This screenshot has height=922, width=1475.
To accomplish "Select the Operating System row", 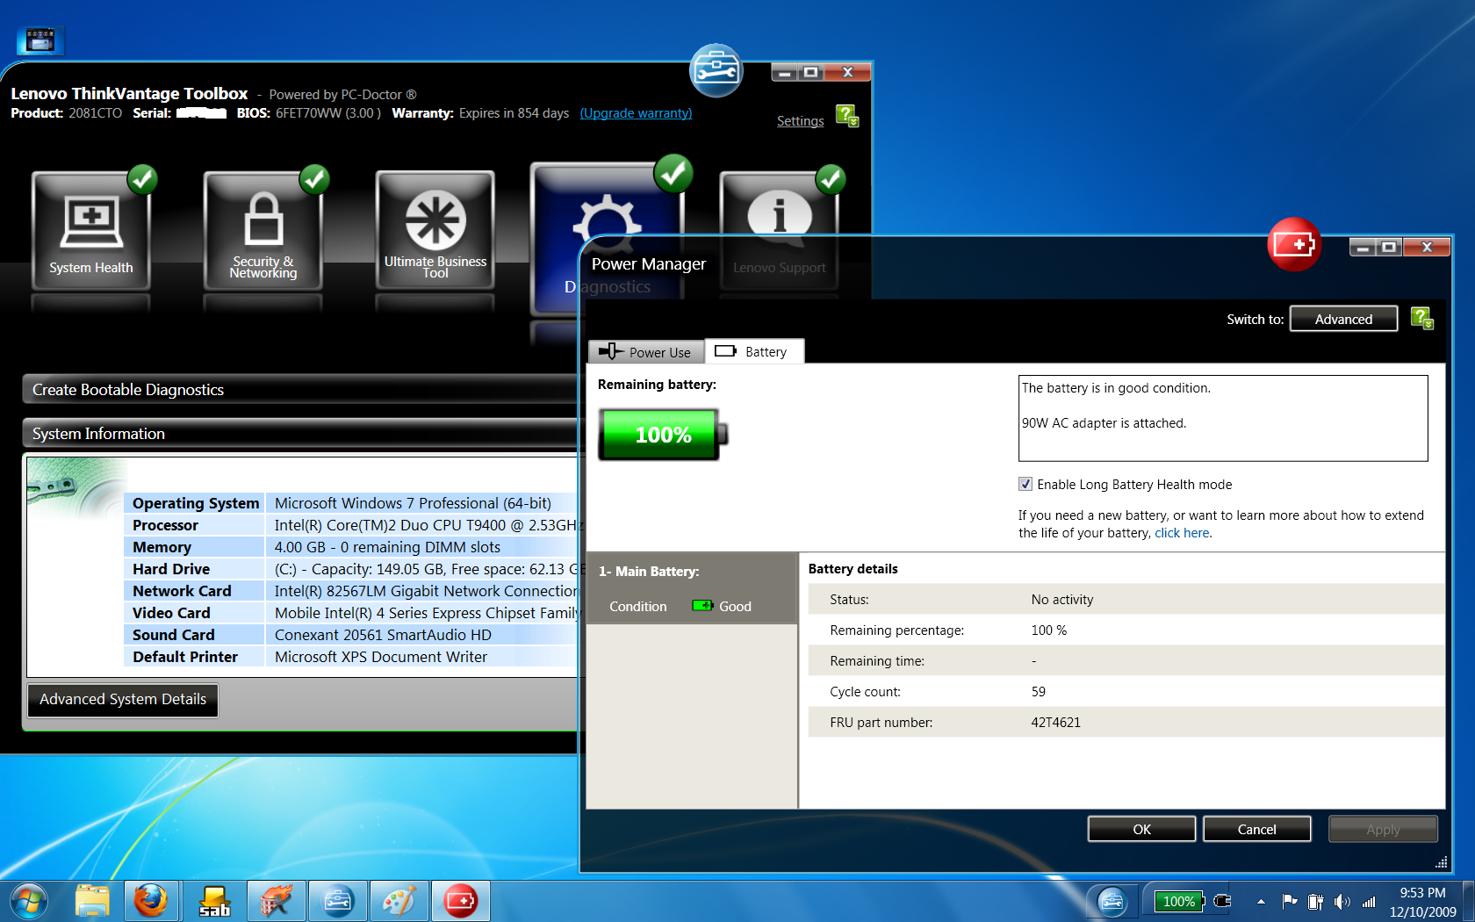I will (x=351, y=503).
